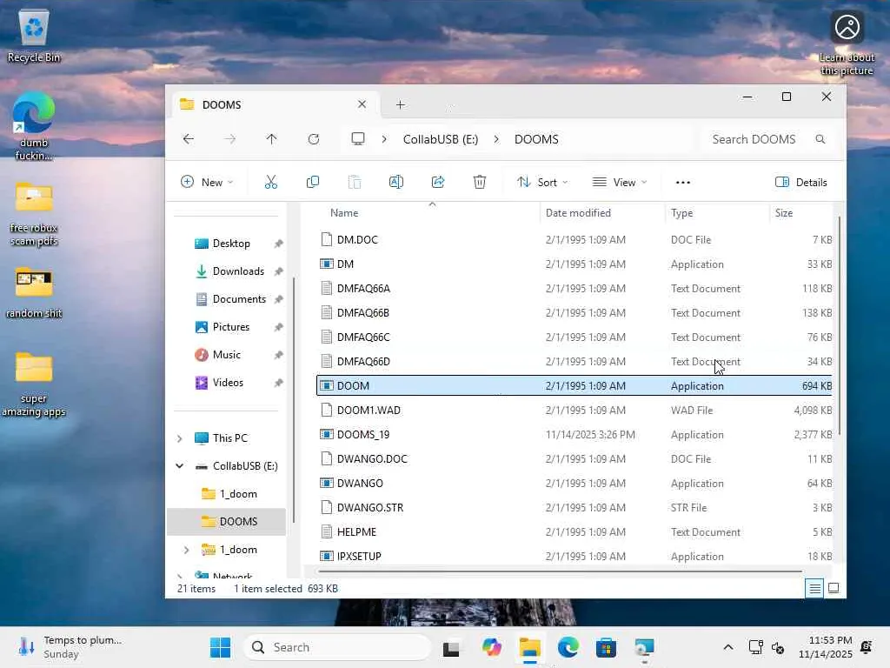890x668 pixels.
Task: Select the super amazing apps desktop folder
Action: pos(34,384)
